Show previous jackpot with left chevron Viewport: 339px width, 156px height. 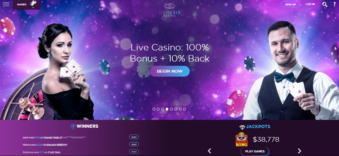tap(209, 151)
